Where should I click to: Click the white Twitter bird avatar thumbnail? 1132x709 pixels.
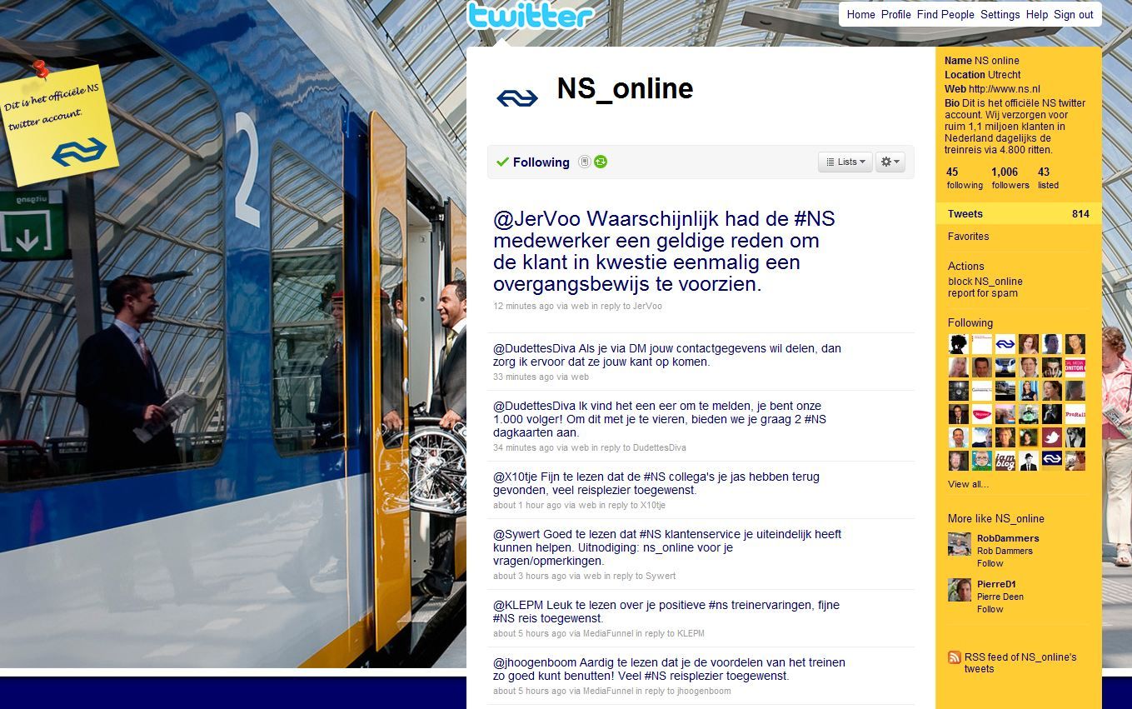1052,437
